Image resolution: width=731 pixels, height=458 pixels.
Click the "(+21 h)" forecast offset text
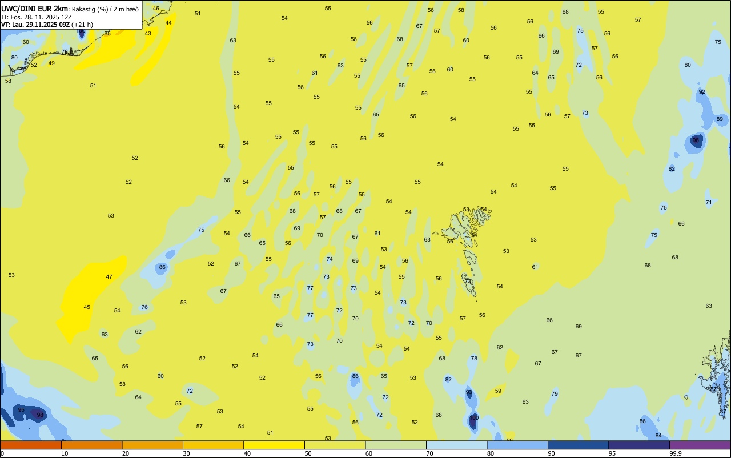tap(82, 25)
